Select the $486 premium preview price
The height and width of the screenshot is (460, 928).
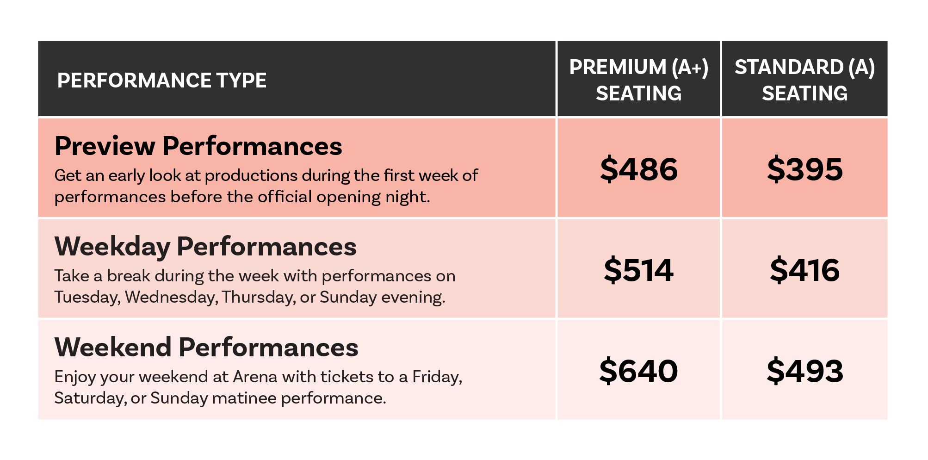coord(639,169)
